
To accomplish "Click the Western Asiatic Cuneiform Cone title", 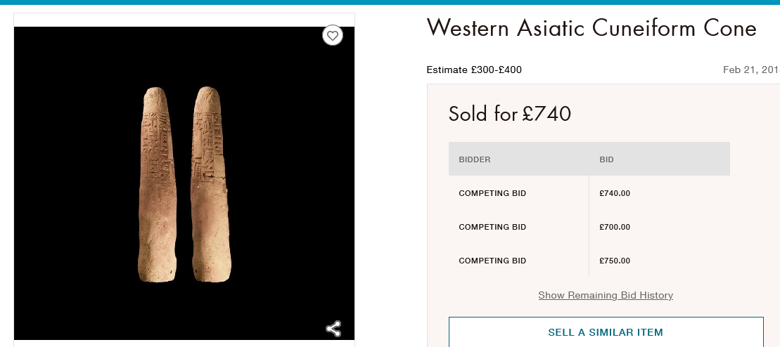I will point(592,28).
